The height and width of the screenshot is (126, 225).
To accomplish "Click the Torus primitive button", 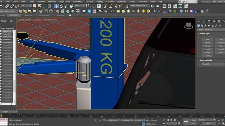I will 207,49.
